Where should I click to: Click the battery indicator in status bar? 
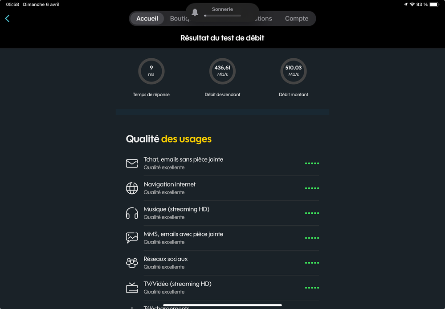point(434,4)
